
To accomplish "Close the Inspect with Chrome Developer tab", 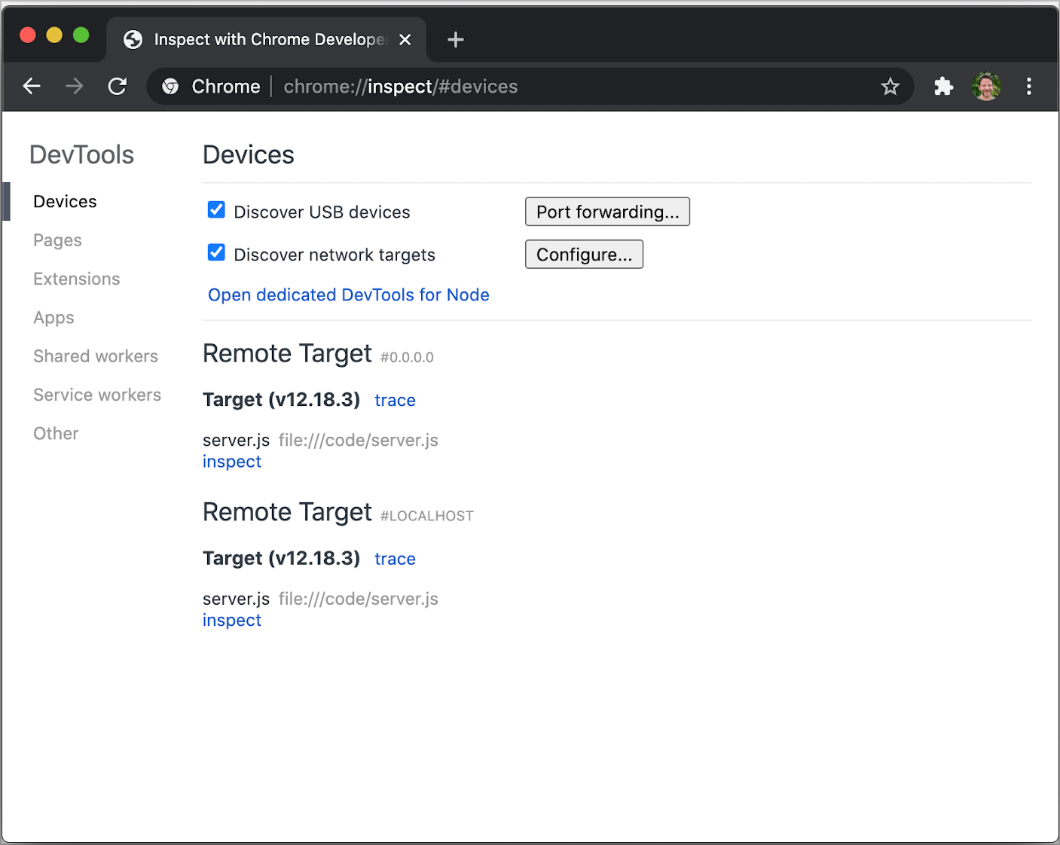I will click(405, 40).
